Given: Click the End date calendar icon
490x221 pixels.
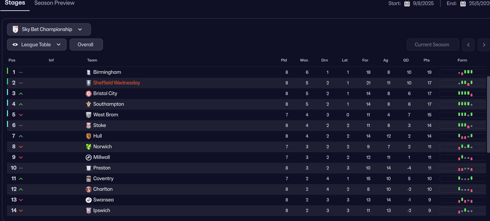Looking at the screenshot, I should (463, 4).
